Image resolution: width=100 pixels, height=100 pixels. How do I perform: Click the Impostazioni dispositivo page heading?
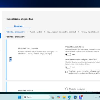click(20, 19)
